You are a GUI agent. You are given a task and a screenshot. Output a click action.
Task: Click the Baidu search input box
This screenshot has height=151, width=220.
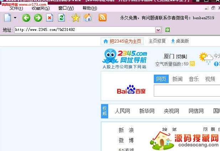[187, 91]
